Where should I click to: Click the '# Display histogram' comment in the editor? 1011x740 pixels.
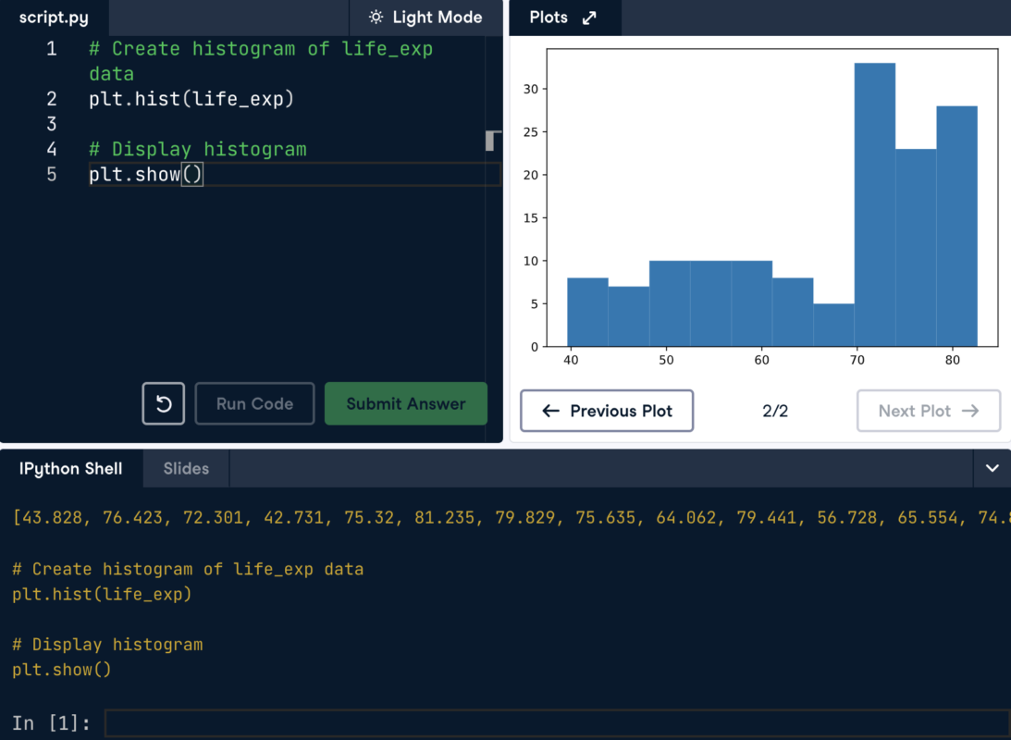coord(197,149)
